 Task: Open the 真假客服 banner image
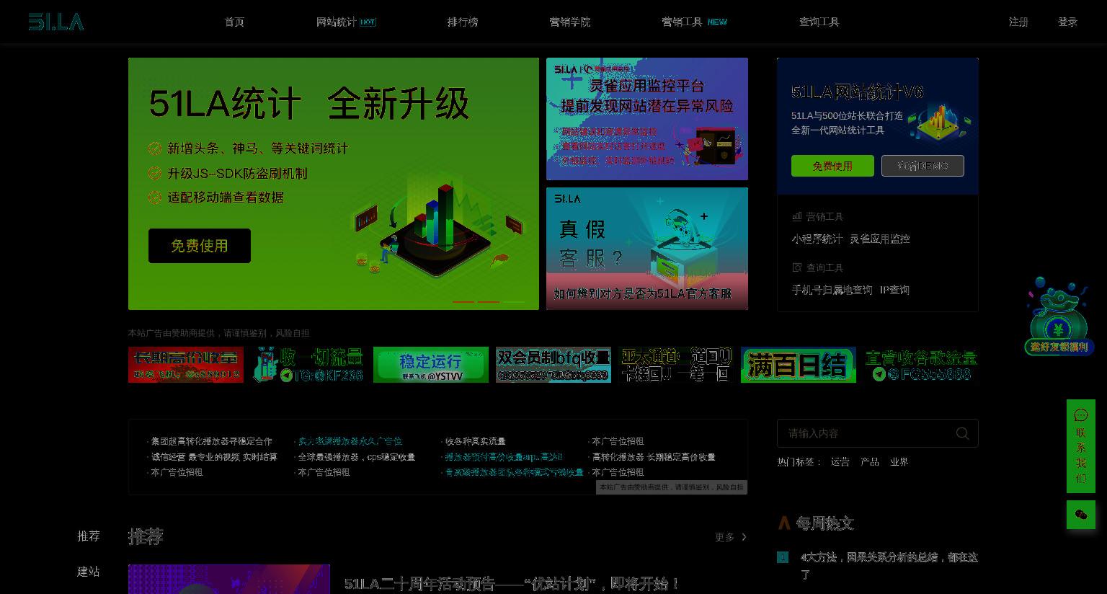[x=647, y=249]
